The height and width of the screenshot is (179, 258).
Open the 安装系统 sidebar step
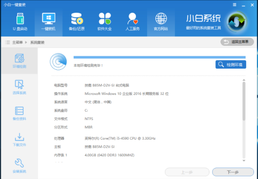(x=19, y=166)
